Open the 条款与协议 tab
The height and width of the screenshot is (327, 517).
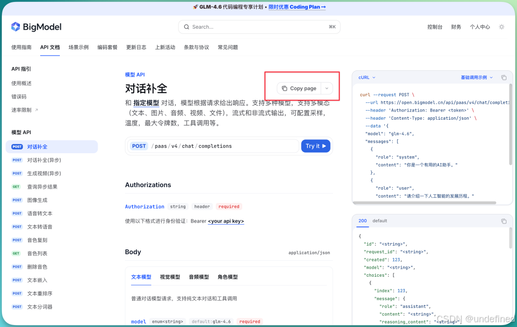(x=196, y=47)
